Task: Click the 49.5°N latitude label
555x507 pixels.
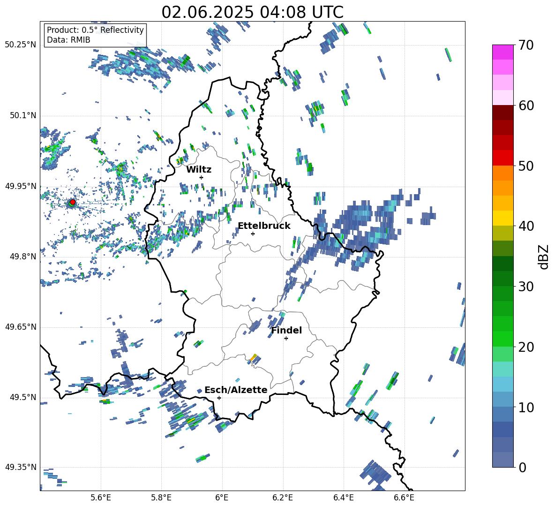Action: [x=23, y=397]
